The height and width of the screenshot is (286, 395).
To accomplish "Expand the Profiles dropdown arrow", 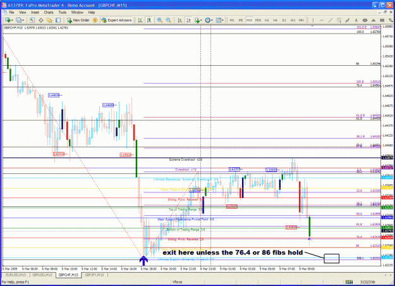I will [23, 20].
